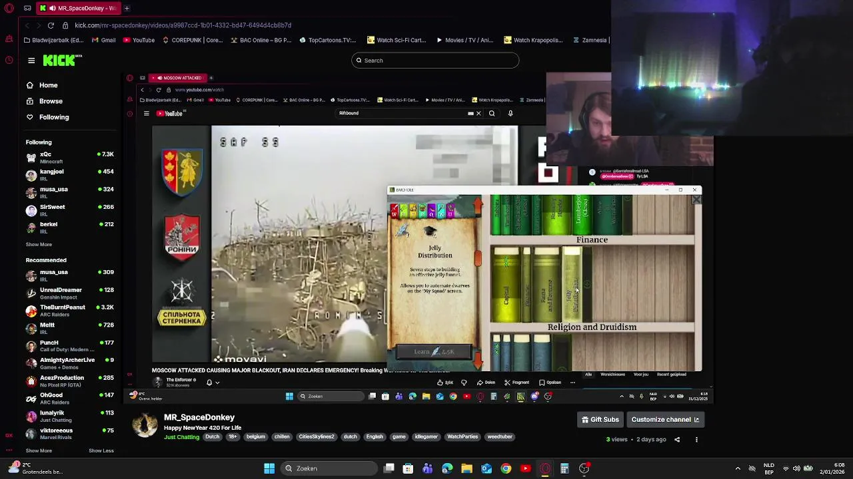Click the MR_SpaceDonkey channel avatar
The height and width of the screenshot is (479, 853).
[145, 425]
